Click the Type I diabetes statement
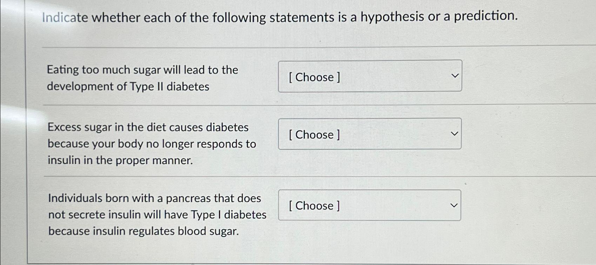Viewport: 596px width, 265px height. tap(157, 214)
